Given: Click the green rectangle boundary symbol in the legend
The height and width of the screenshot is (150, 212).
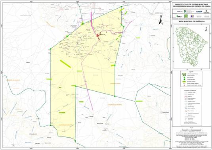Looking at the screenshot, I should [184, 74].
